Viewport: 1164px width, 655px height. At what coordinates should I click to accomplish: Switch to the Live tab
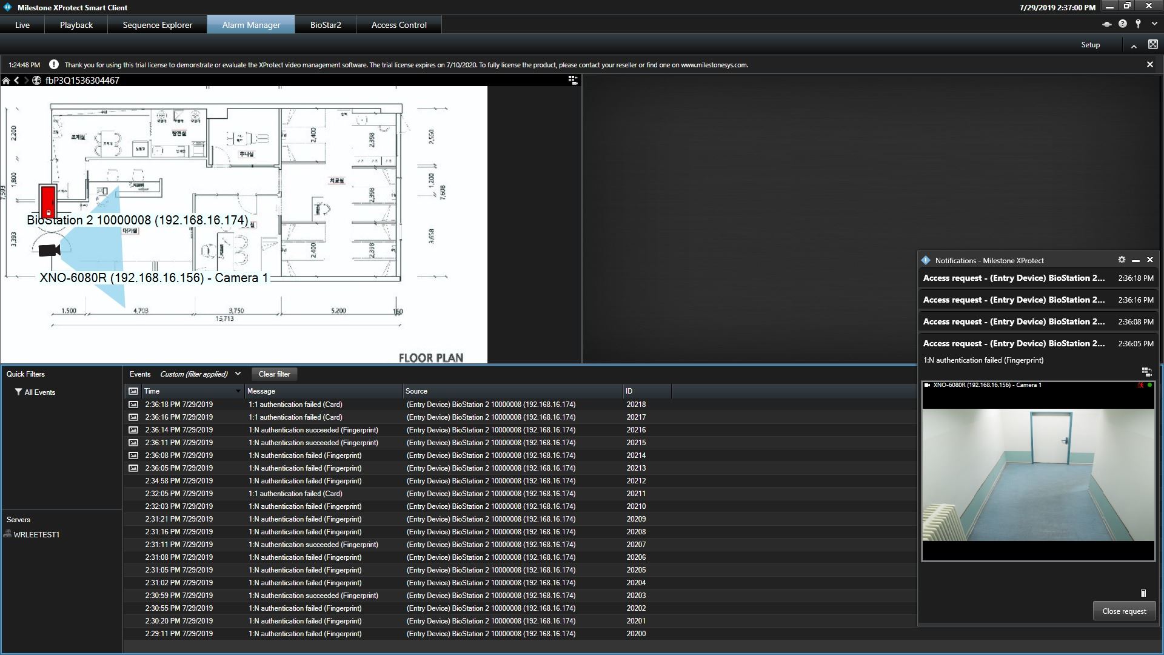pos(22,25)
